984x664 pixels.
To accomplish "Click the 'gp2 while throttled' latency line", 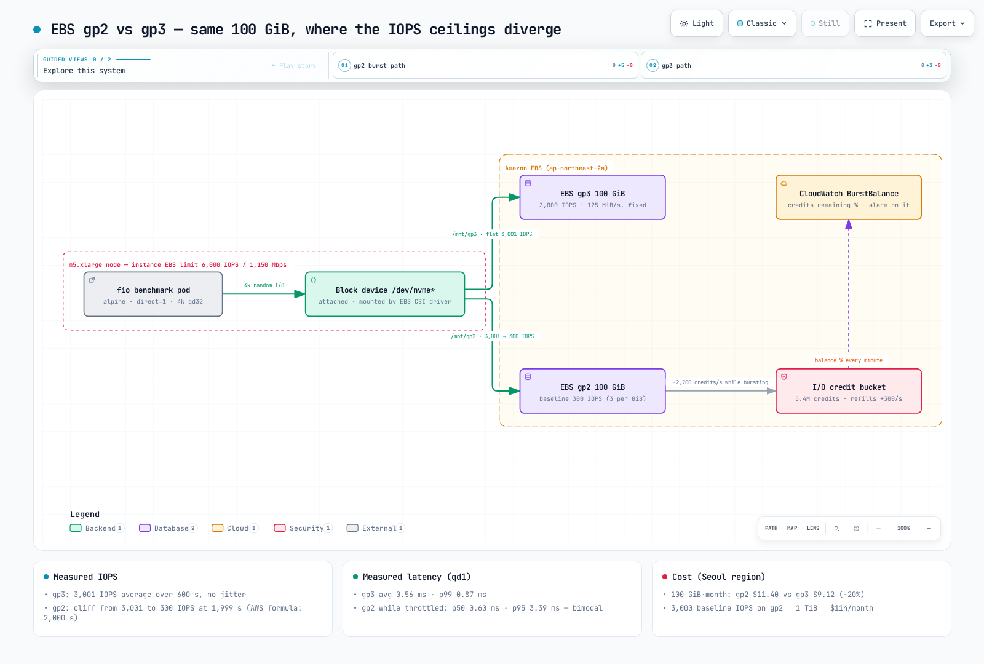I will coord(482,608).
